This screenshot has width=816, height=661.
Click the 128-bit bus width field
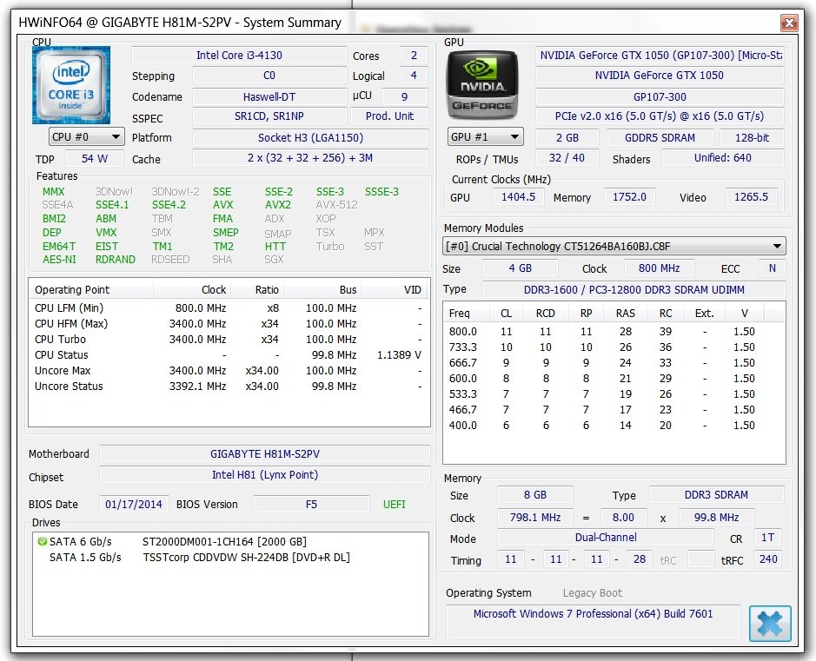752,138
